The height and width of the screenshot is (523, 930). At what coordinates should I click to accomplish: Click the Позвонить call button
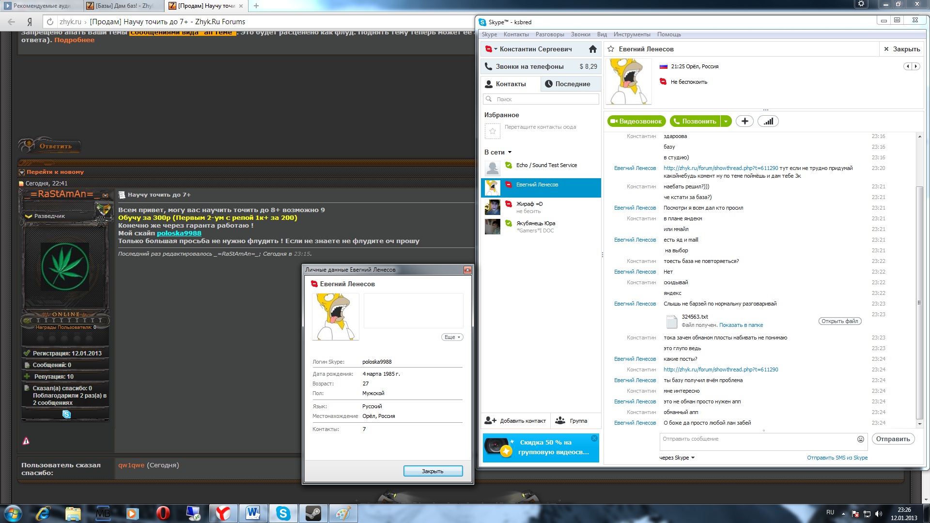coord(695,121)
